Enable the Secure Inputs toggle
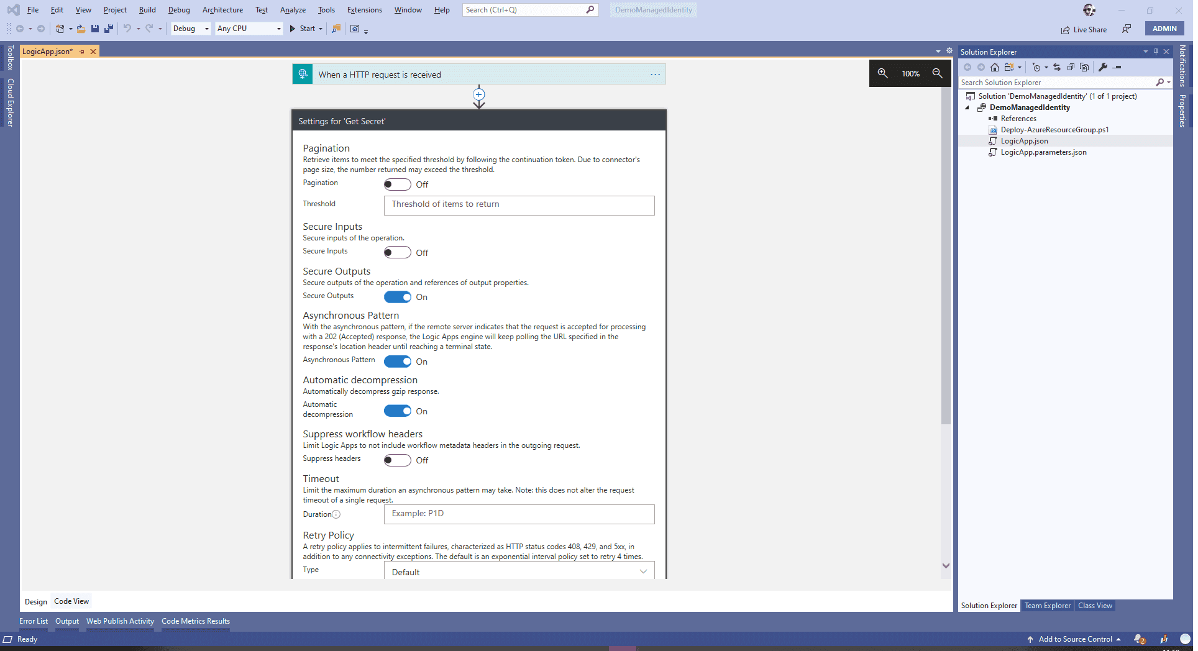 click(397, 253)
